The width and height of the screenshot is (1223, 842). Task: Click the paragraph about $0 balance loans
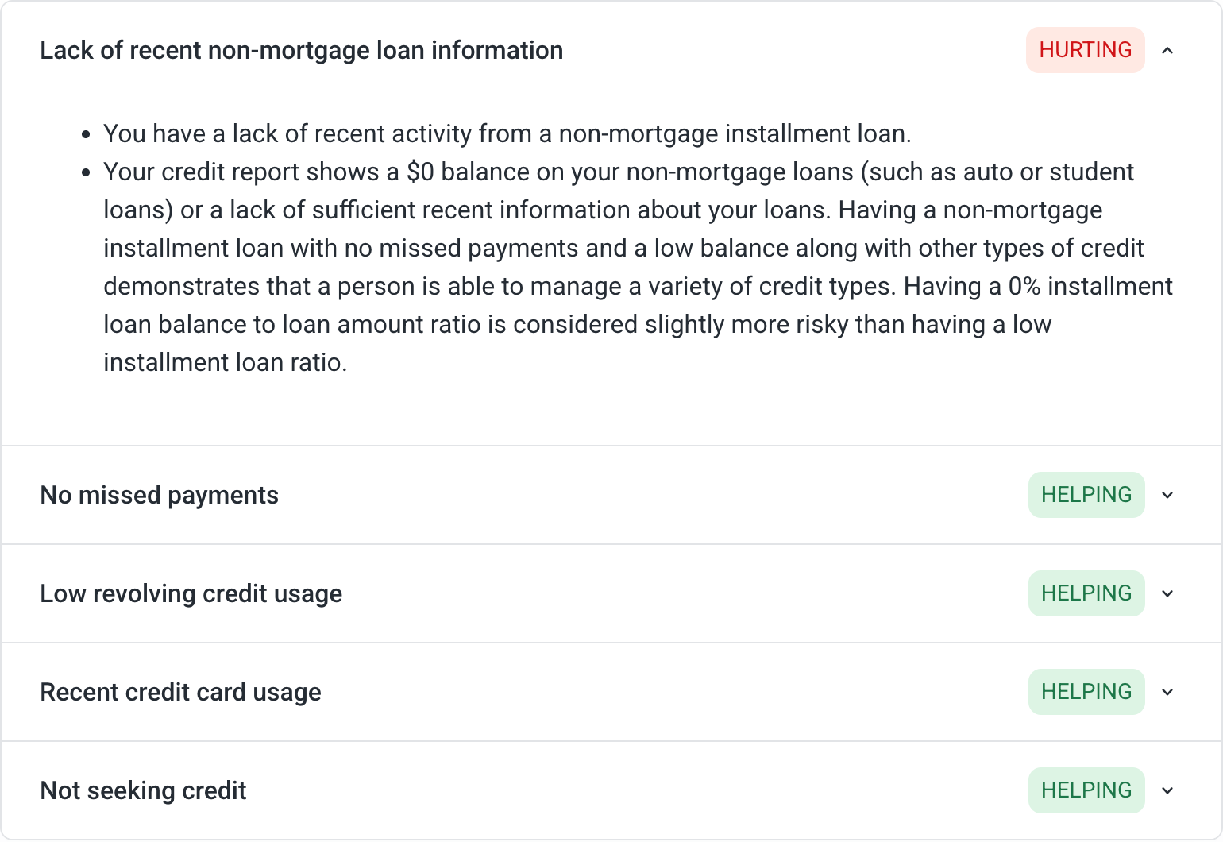coord(638,267)
